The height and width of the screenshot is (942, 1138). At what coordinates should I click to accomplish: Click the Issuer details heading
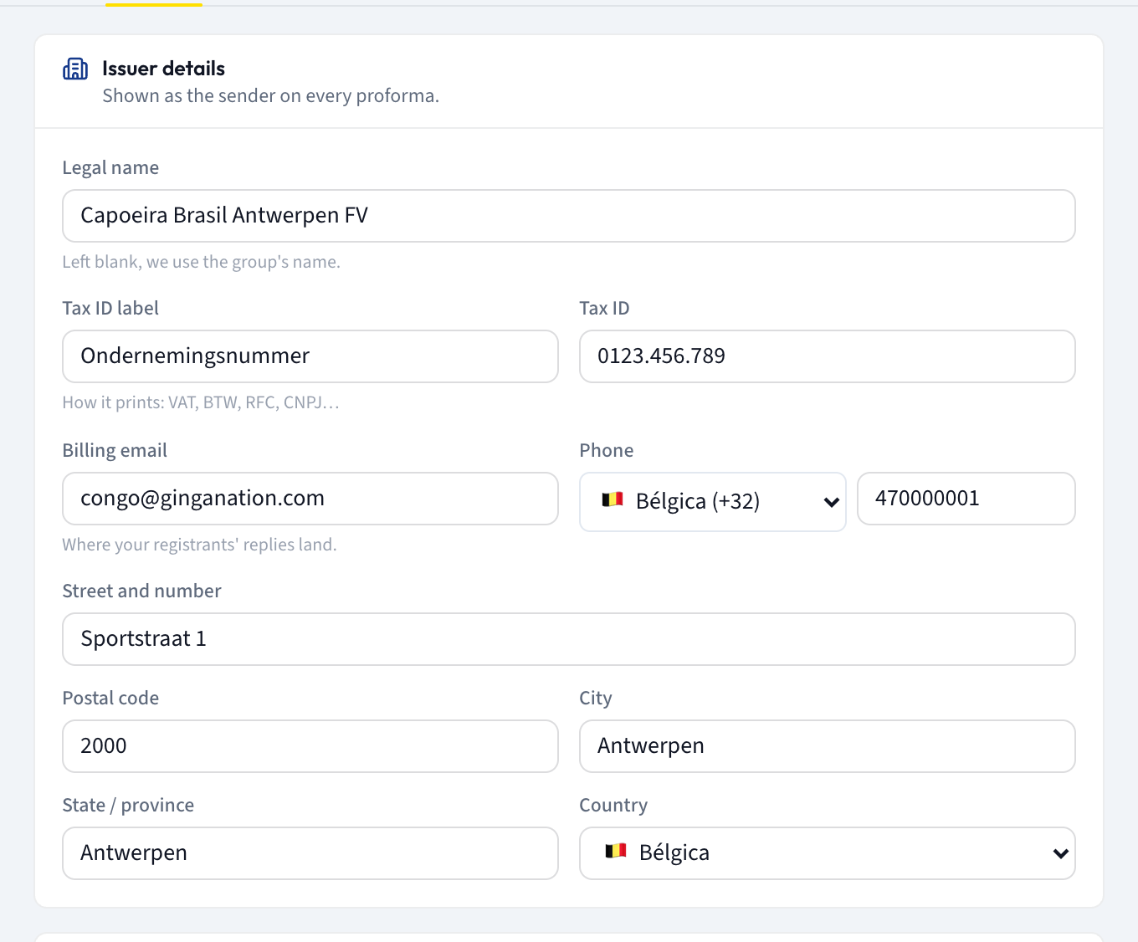[x=164, y=69]
